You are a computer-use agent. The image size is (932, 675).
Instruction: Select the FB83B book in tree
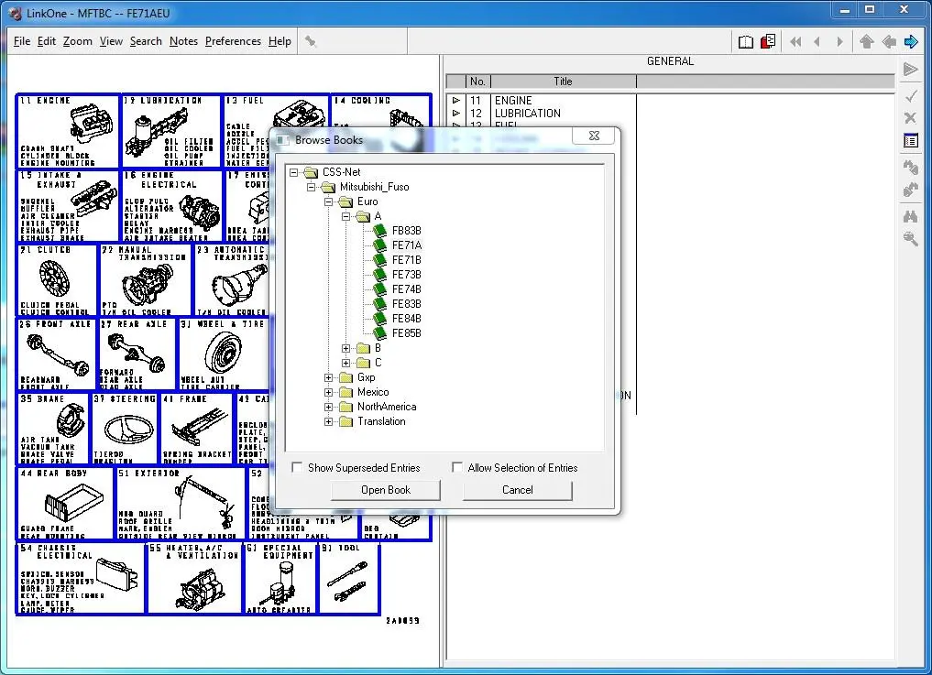(x=407, y=231)
